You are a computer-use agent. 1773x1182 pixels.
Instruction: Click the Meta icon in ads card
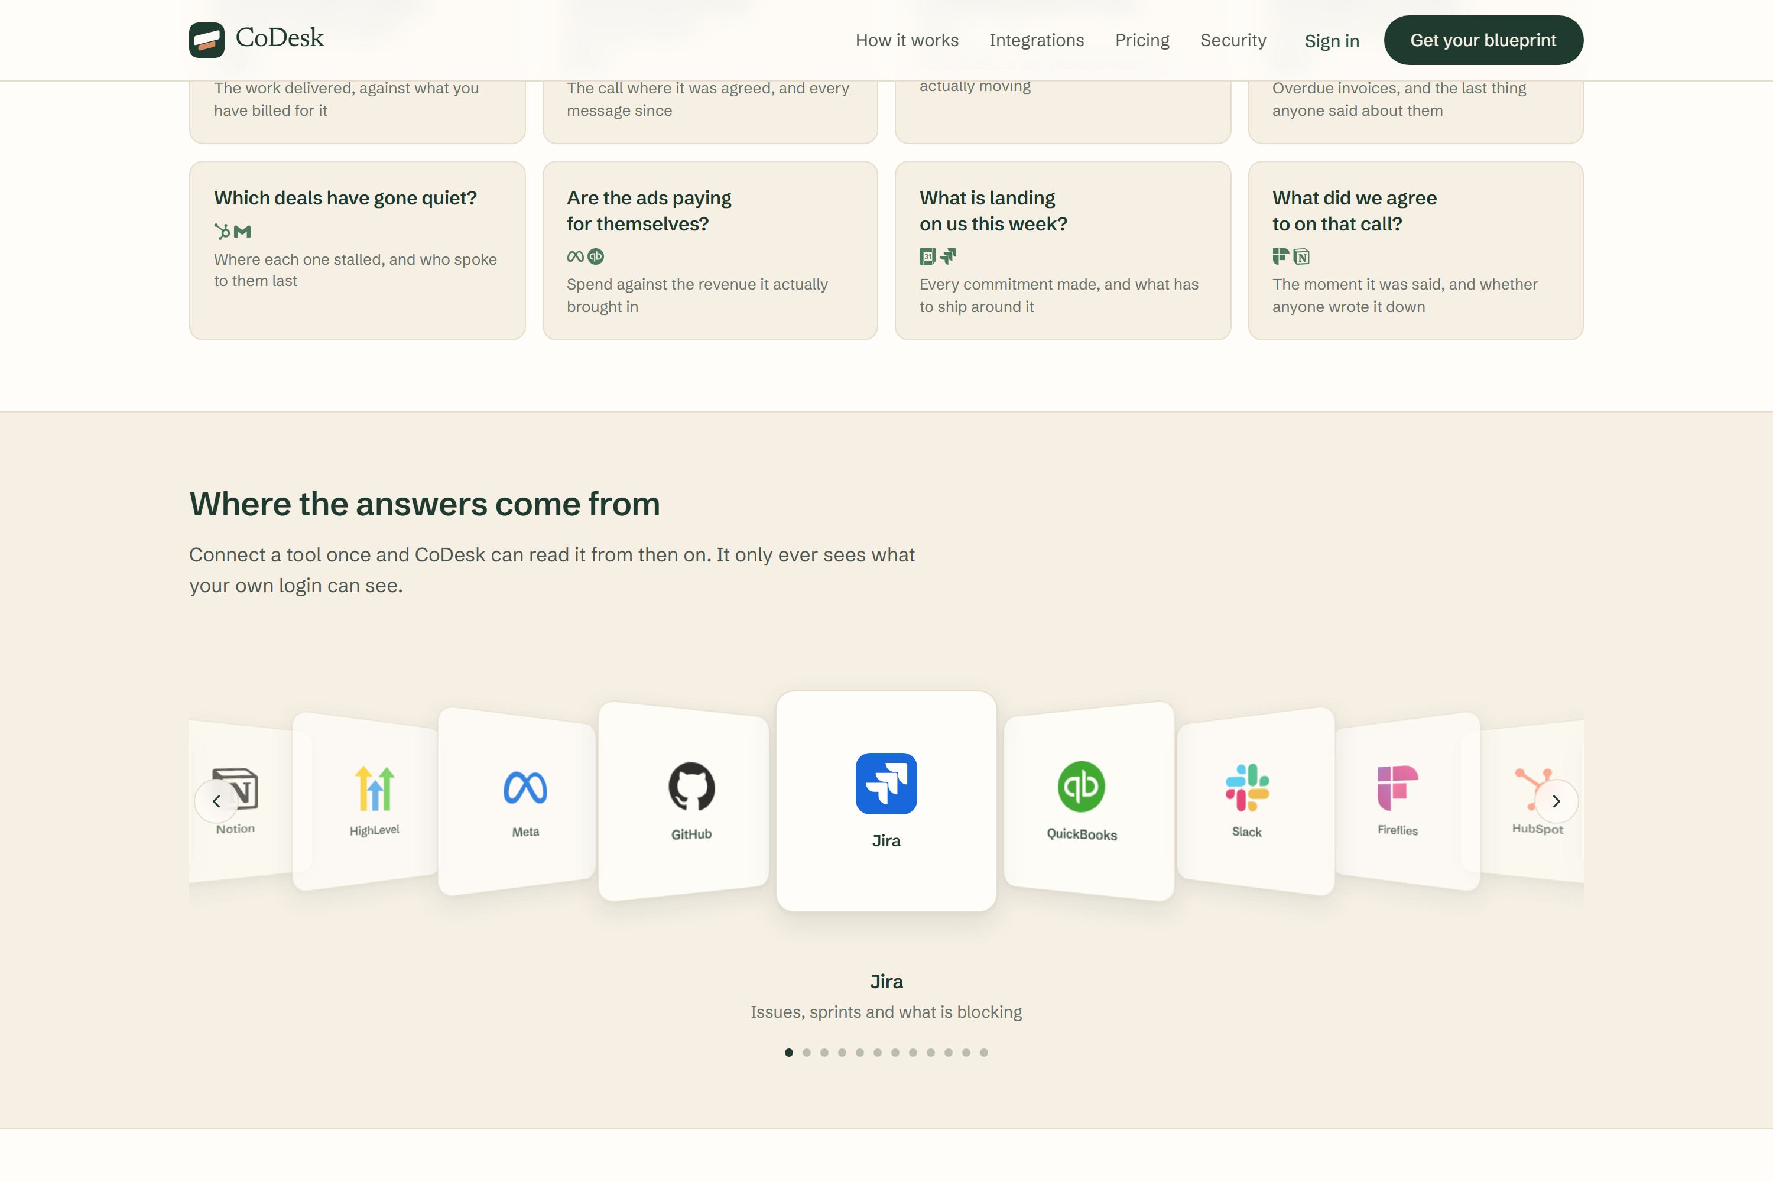click(x=575, y=256)
